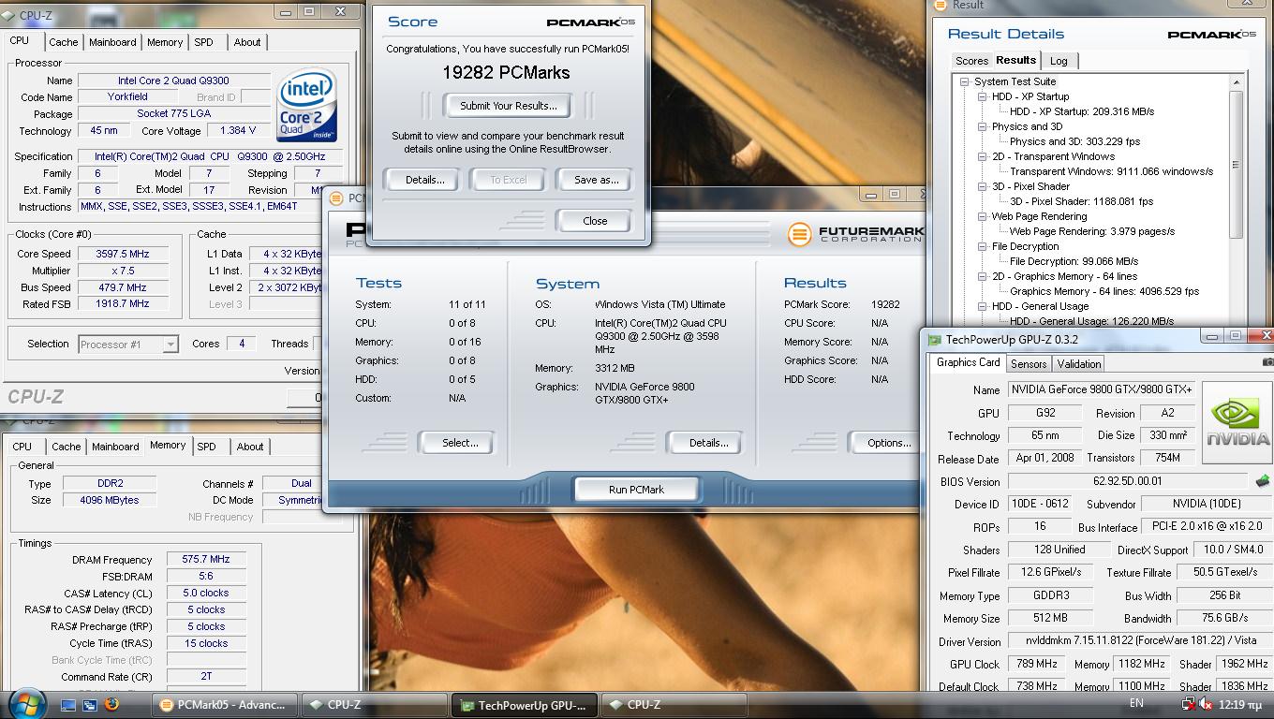Viewport: 1274px width, 719px height.
Task: Collapse the Physics and 3D node
Action: 983,126
